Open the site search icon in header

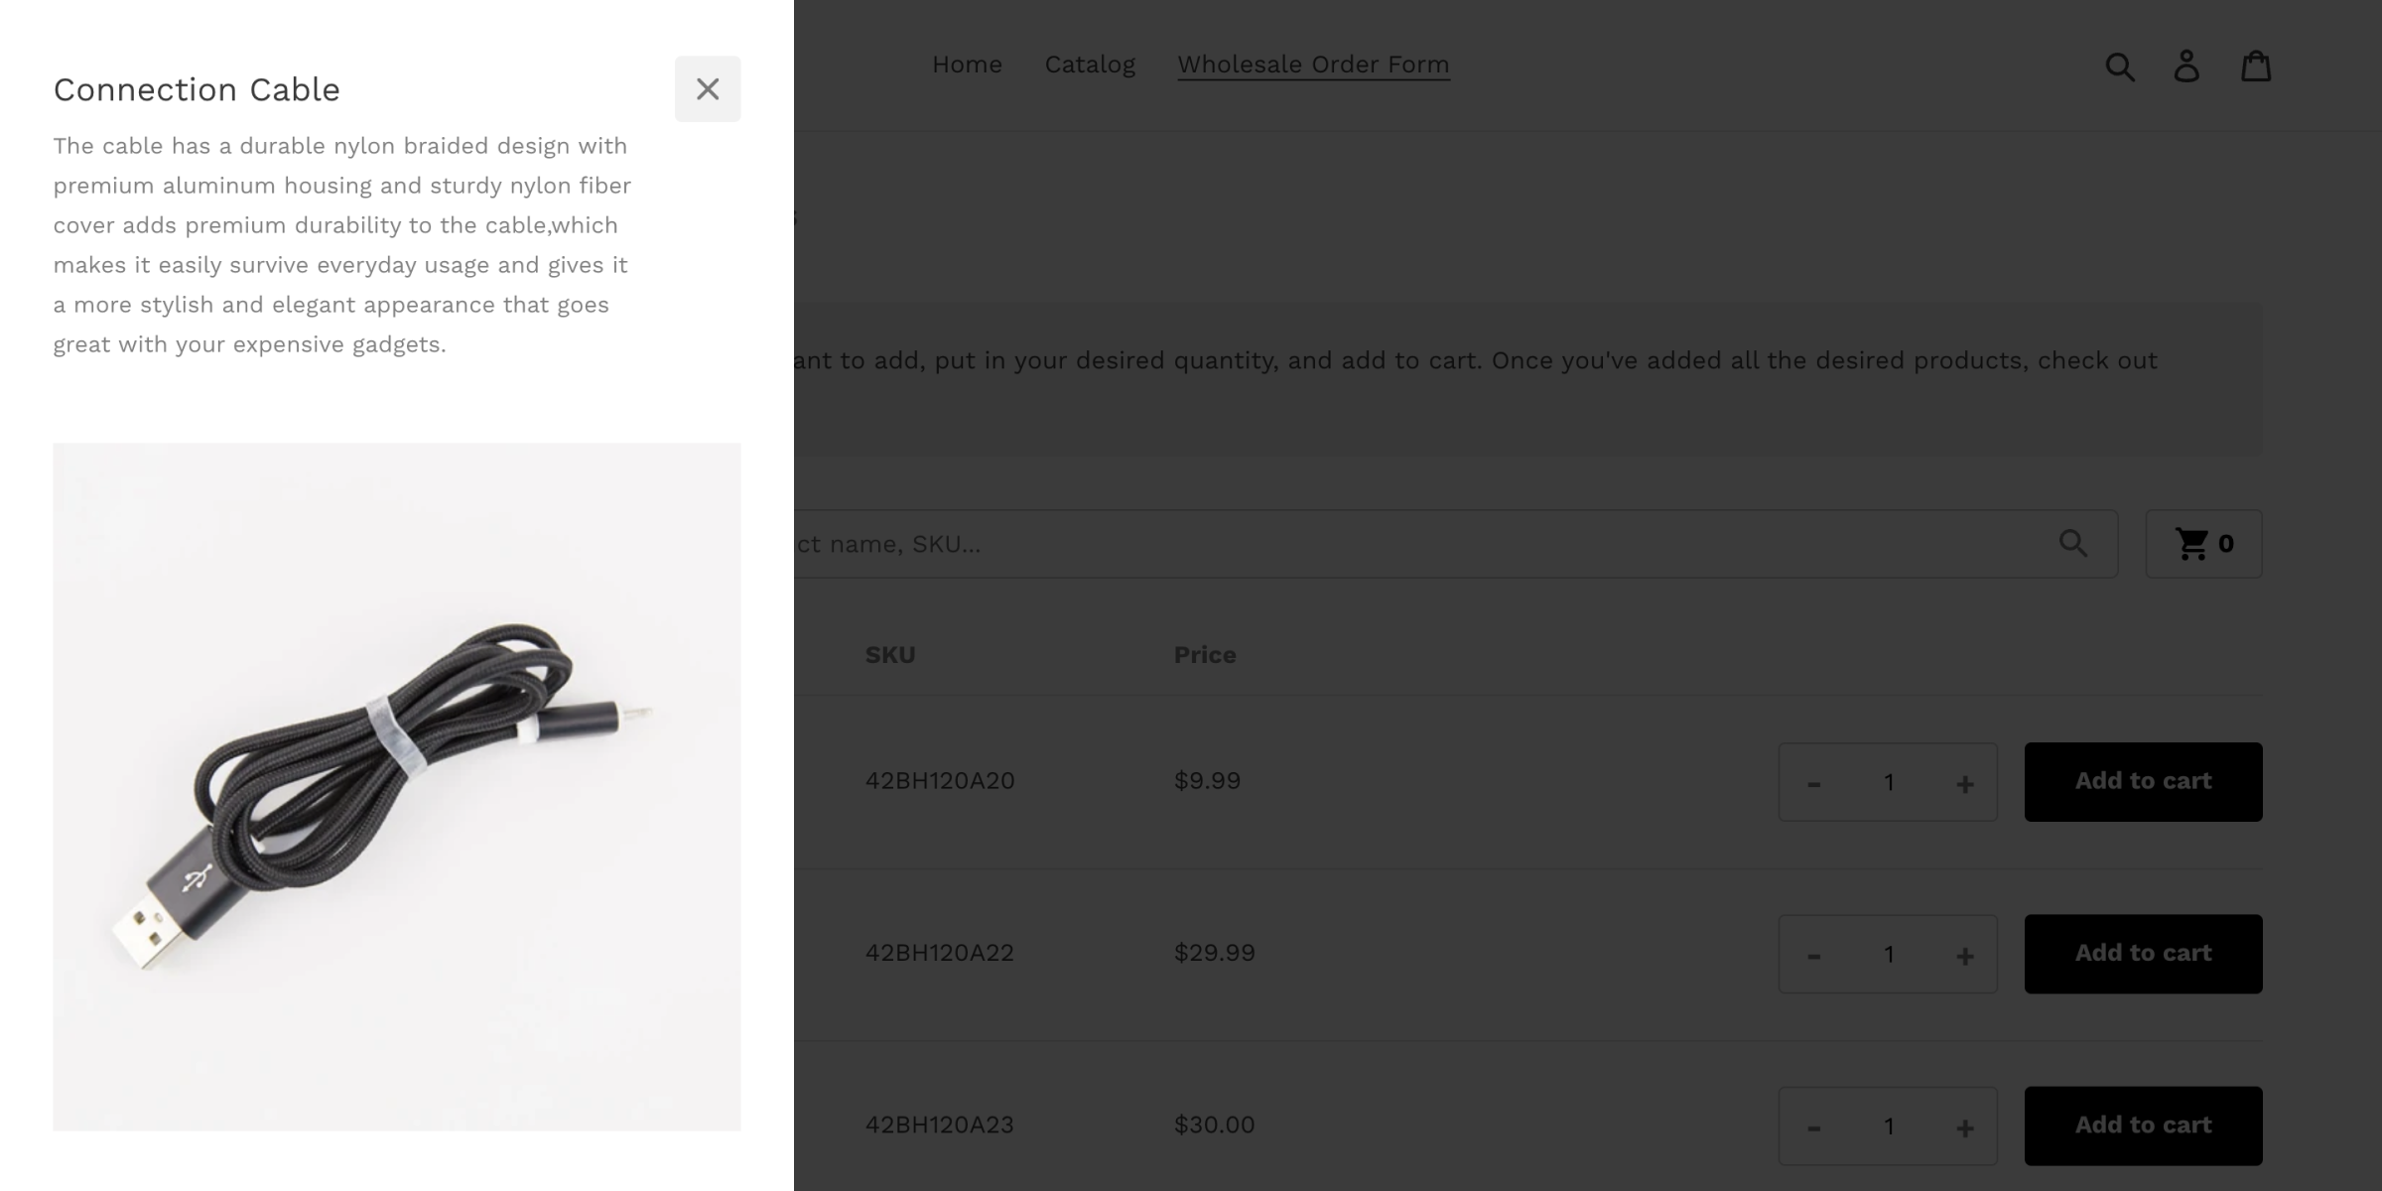[x=2120, y=66]
